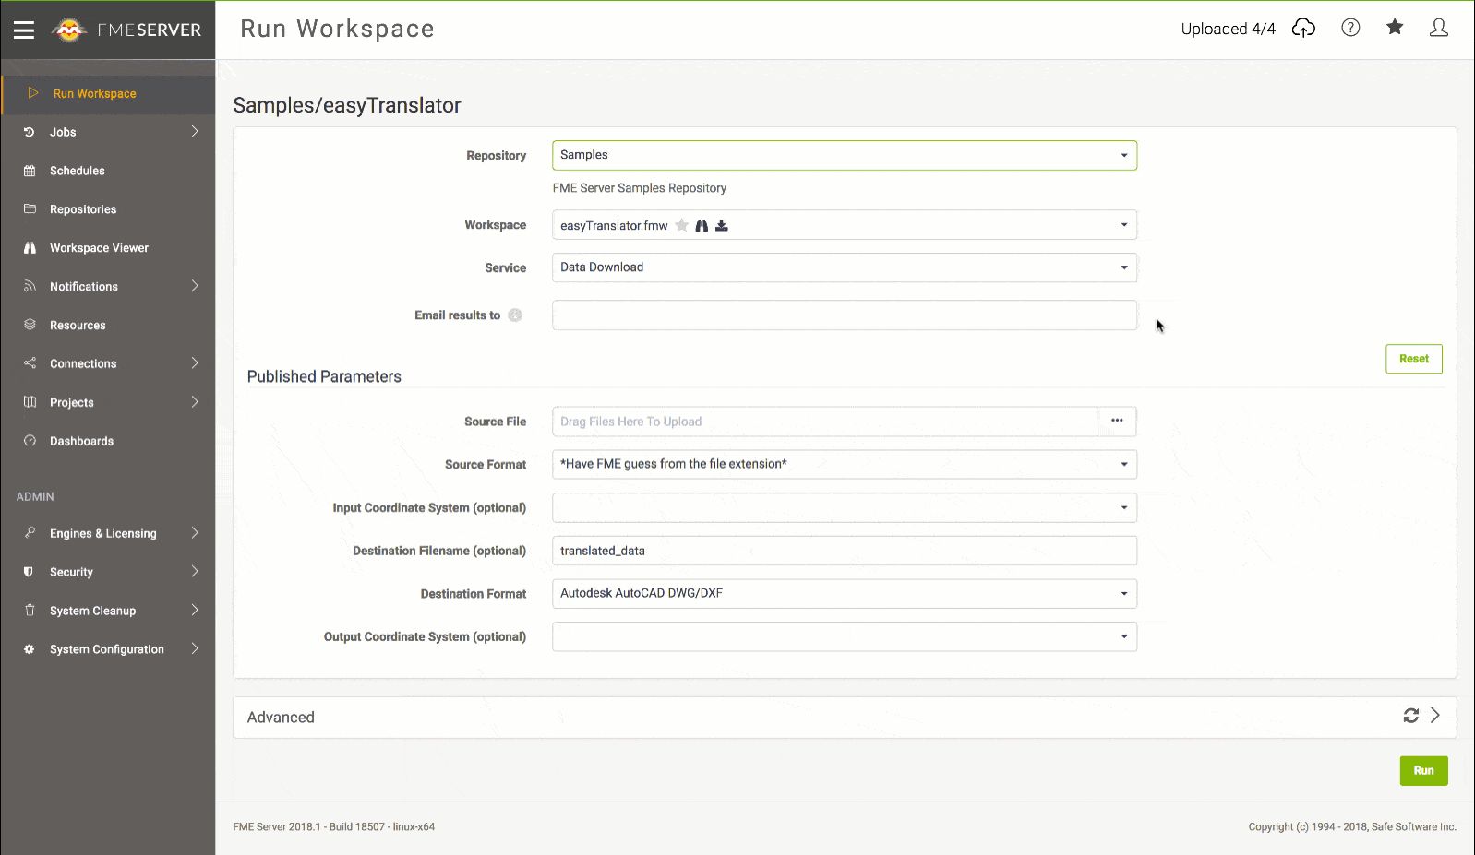Open Destination Format dropdown

pos(845,593)
